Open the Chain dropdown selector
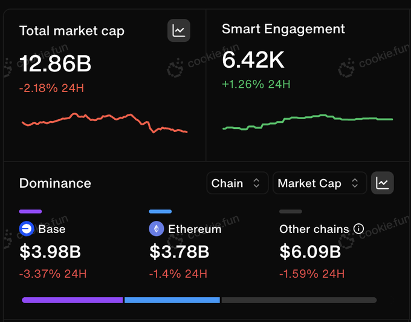The width and height of the screenshot is (411, 322). coord(238,183)
